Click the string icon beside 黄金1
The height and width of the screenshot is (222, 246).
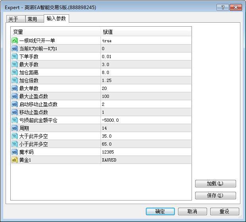[x=15, y=160]
